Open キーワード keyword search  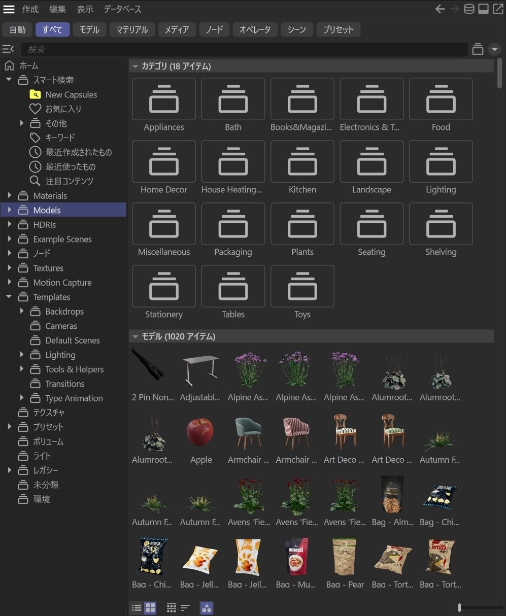[x=60, y=138]
